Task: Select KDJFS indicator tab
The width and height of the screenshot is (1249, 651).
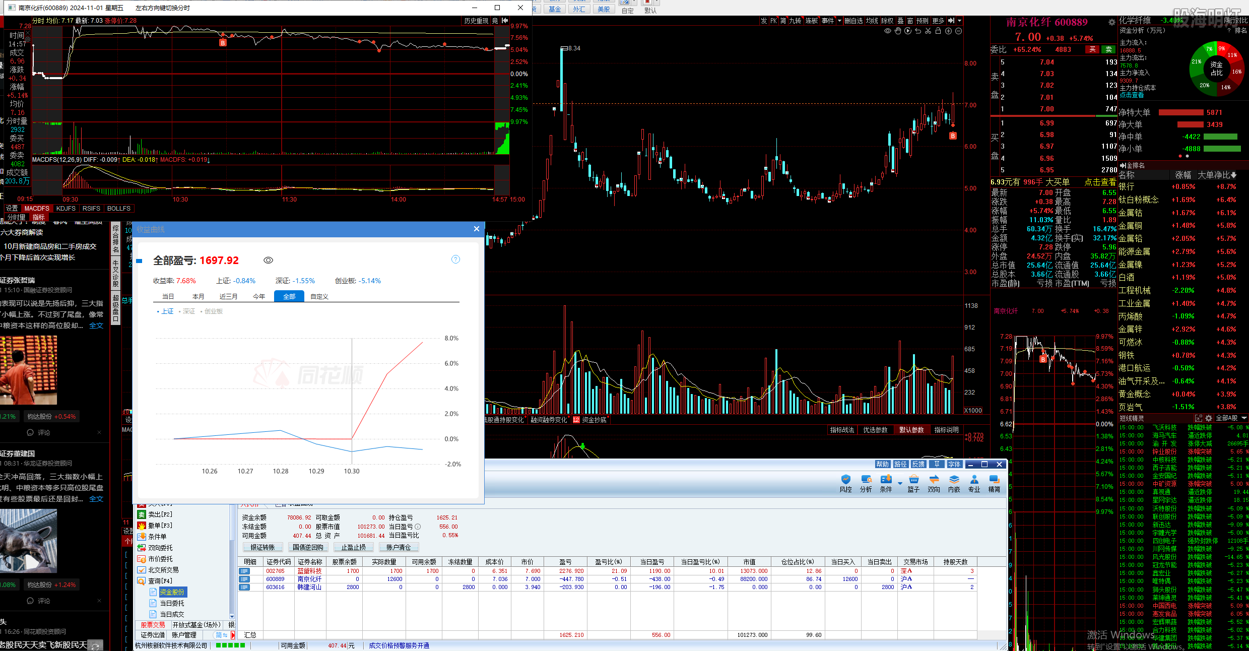Action: pos(66,208)
